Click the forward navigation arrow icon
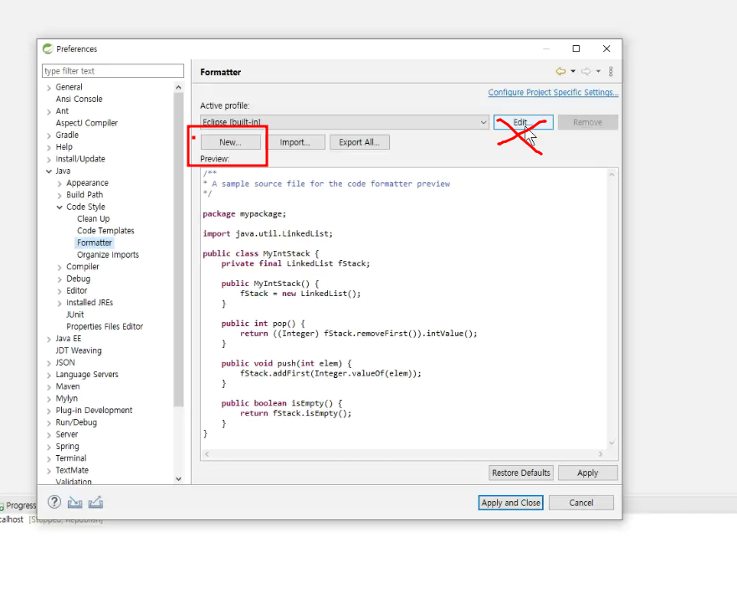This screenshot has width=737, height=598. (586, 71)
